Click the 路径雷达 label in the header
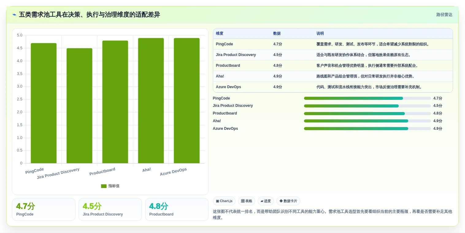 pyautogui.click(x=444, y=15)
